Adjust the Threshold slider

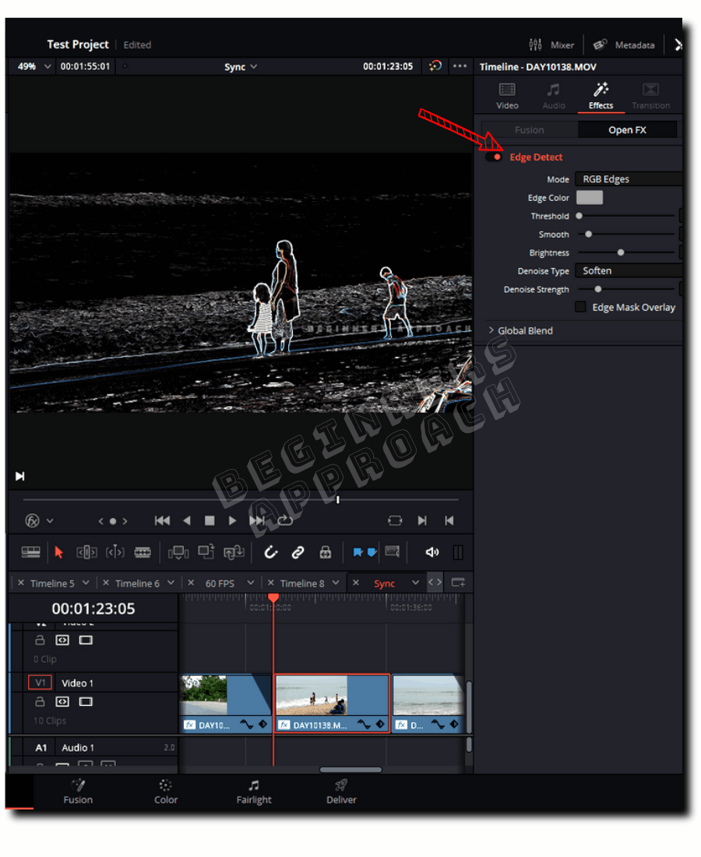coord(626,216)
